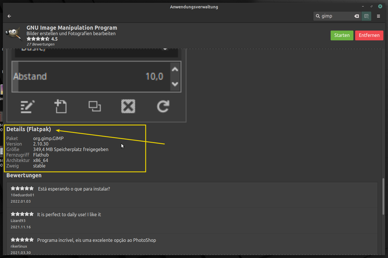The image size is (388, 258).
Task: Click the GIMP mascot application icon
Action: click(14, 35)
